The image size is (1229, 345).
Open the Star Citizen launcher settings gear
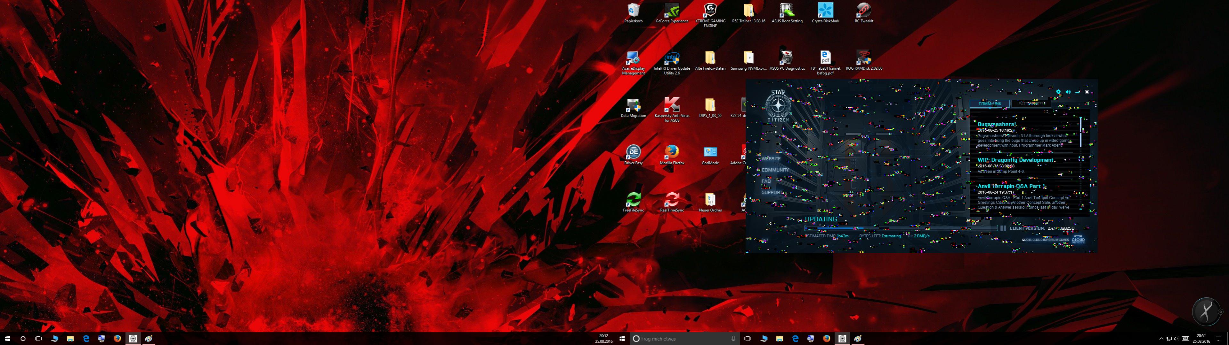pyautogui.click(x=1058, y=92)
